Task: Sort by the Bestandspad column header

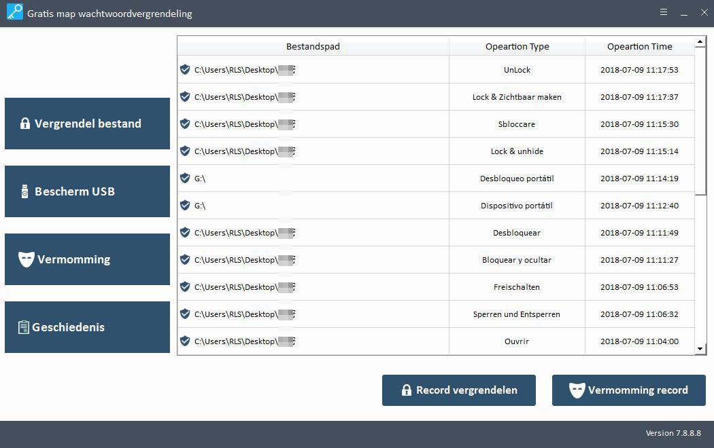Action: 313,46
